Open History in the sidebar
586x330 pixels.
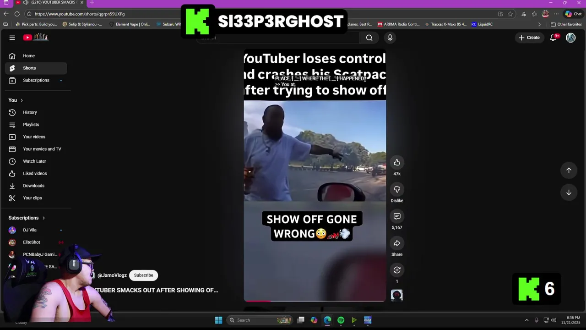pyautogui.click(x=36, y=112)
